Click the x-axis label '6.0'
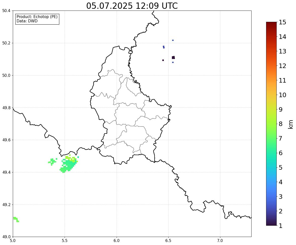 coord(117,241)
